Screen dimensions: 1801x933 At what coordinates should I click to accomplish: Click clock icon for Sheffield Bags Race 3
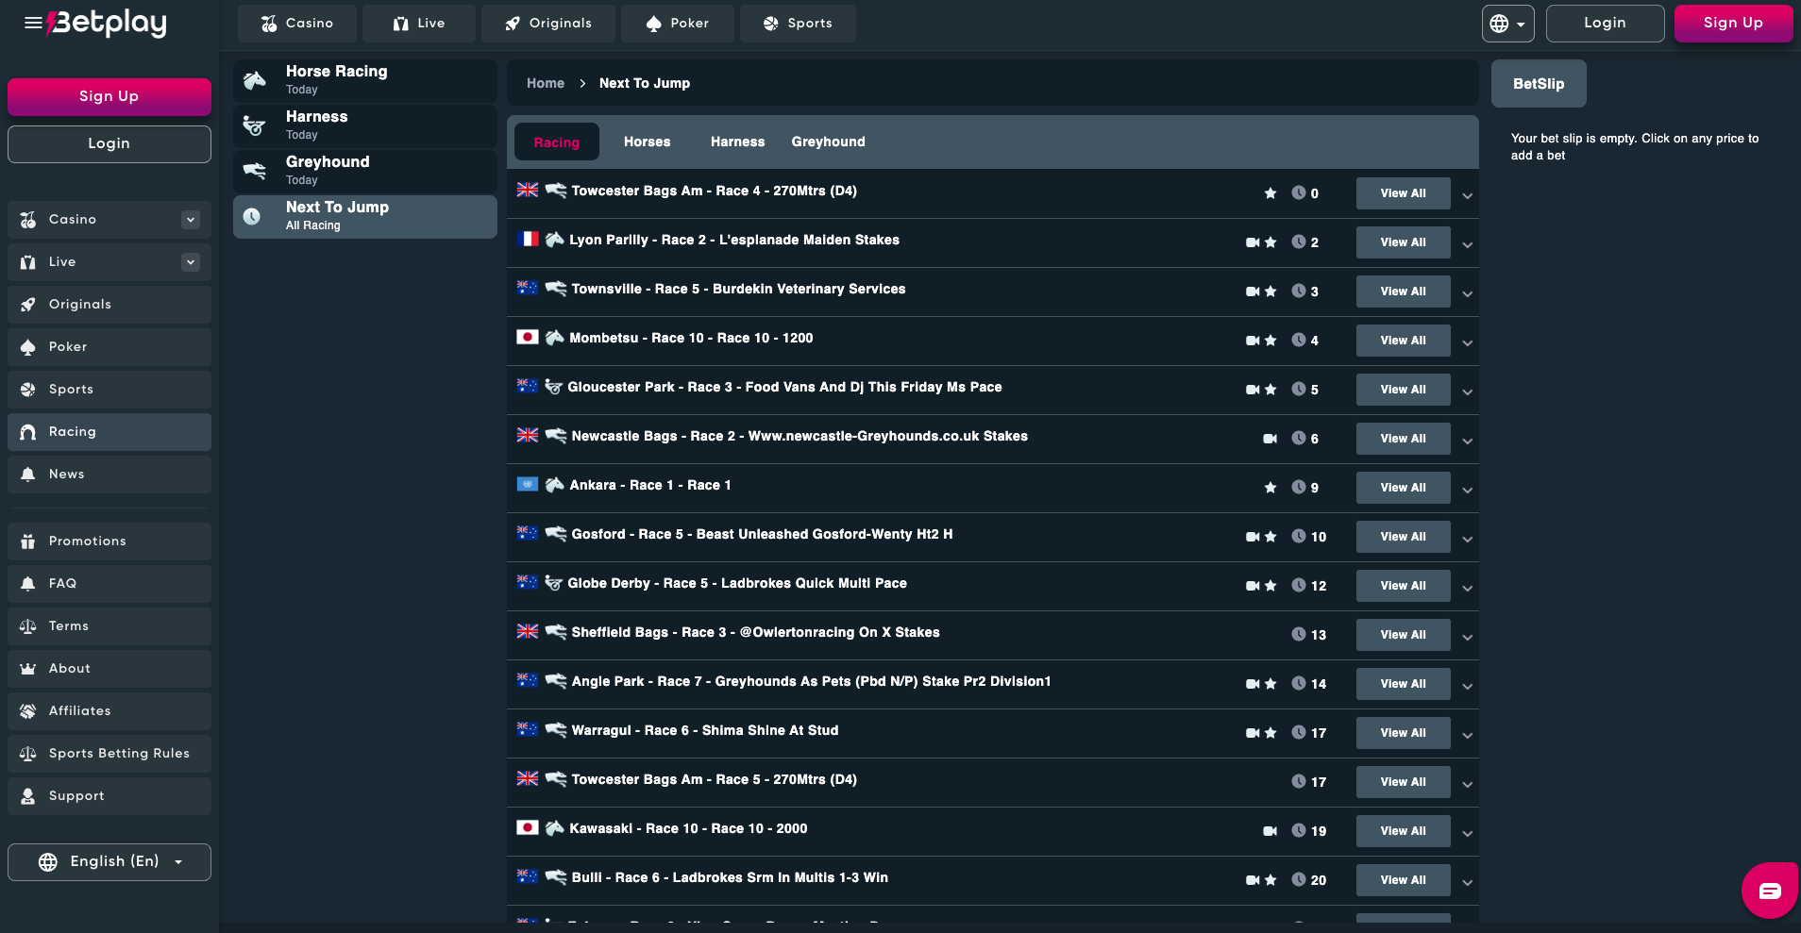[1299, 635]
